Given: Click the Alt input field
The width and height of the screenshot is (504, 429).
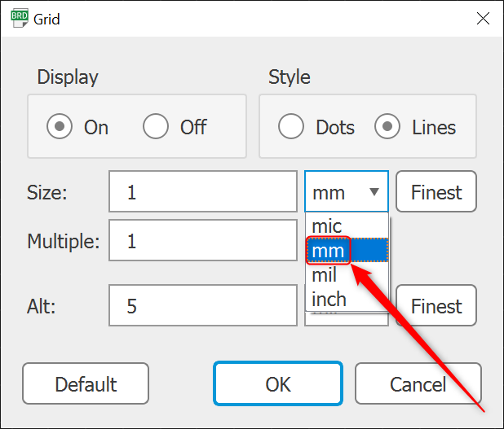Looking at the screenshot, I should [202, 306].
